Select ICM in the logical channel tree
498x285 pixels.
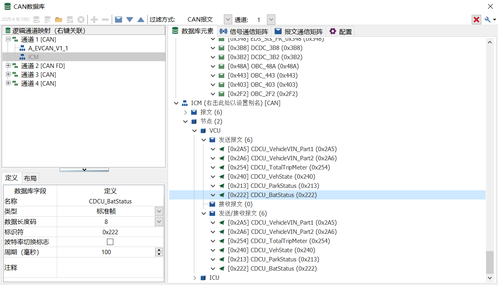click(34, 57)
